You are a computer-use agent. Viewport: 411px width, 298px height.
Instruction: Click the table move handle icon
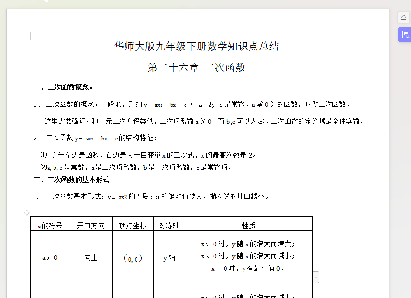[x=27, y=213]
